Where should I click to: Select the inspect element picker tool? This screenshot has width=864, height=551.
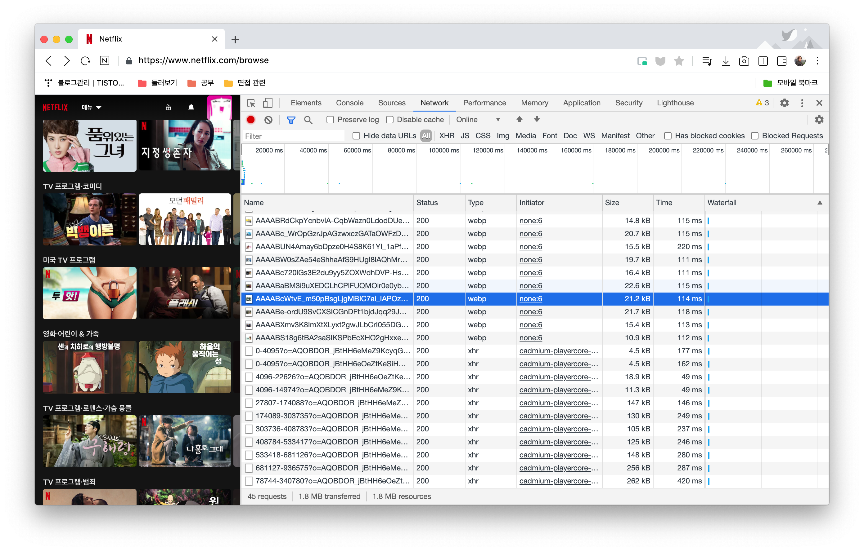click(x=251, y=103)
